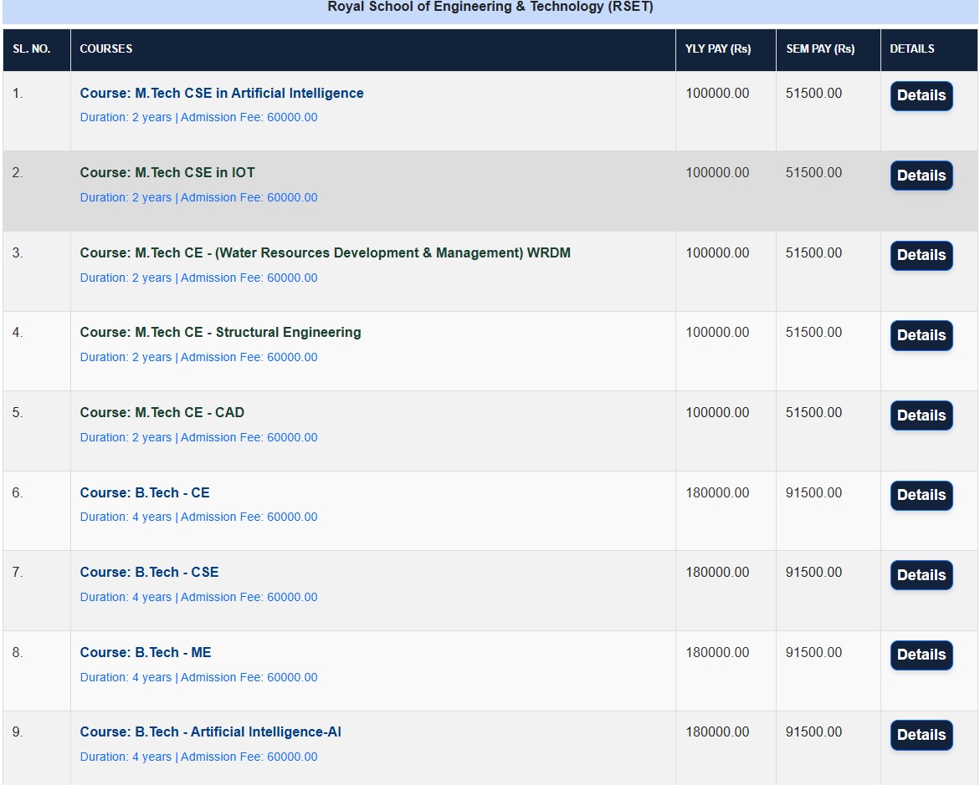
Task: Click semester pay 91500.00 for B.Tech Artificial Intelligence-AI
Action: [x=813, y=732]
